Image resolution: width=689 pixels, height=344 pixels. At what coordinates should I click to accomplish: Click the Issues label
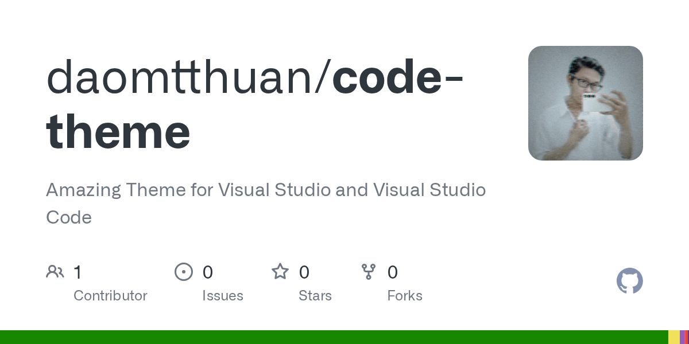(x=223, y=296)
